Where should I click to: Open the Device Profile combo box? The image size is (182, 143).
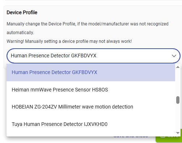coord(93,56)
